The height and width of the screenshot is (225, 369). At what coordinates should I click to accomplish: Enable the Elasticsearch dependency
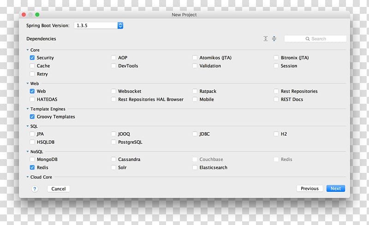195,167
